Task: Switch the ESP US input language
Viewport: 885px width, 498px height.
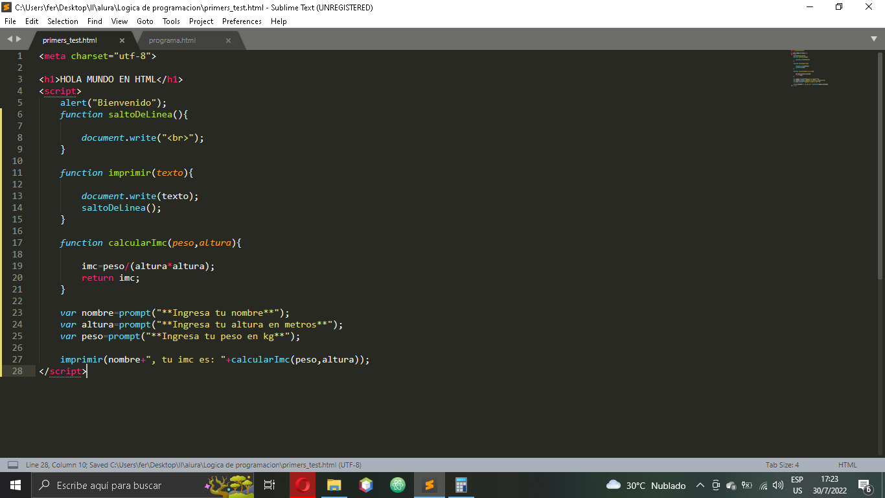Action: pos(798,485)
